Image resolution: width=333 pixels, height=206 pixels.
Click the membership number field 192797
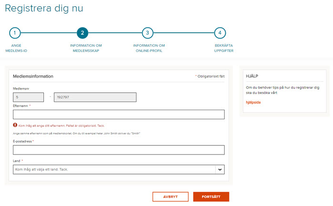95,97
